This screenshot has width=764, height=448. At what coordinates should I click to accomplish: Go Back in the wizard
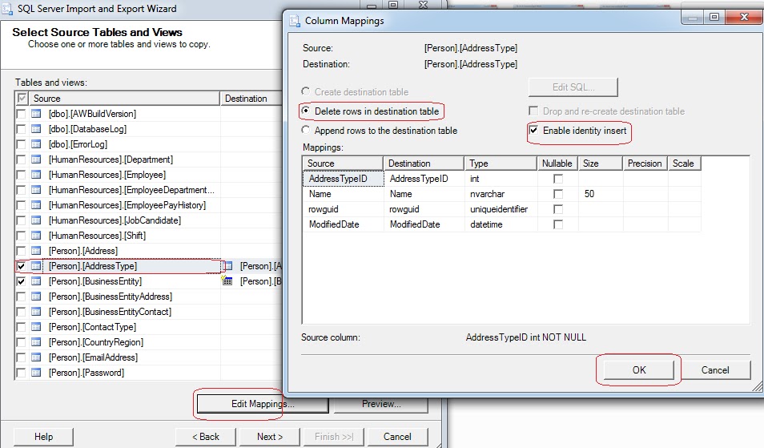(x=206, y=436)
